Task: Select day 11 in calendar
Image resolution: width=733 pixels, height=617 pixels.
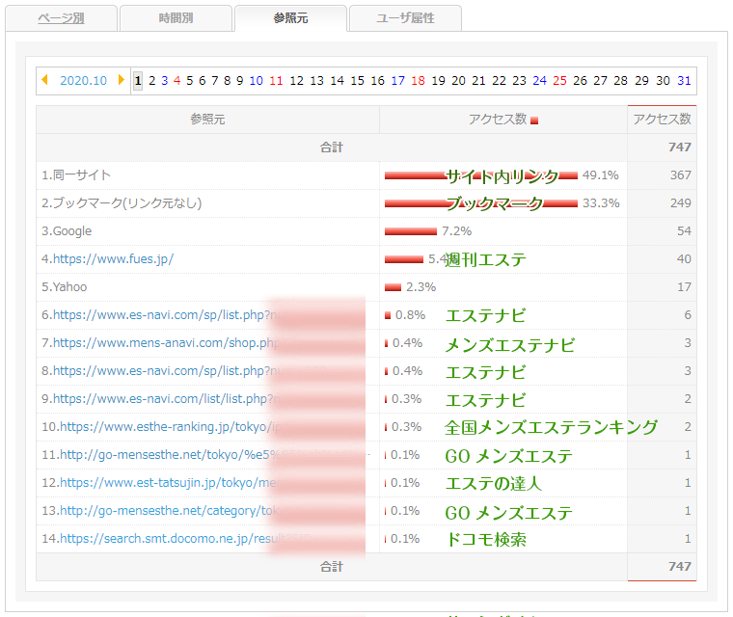Action: (x=276, y=80)
